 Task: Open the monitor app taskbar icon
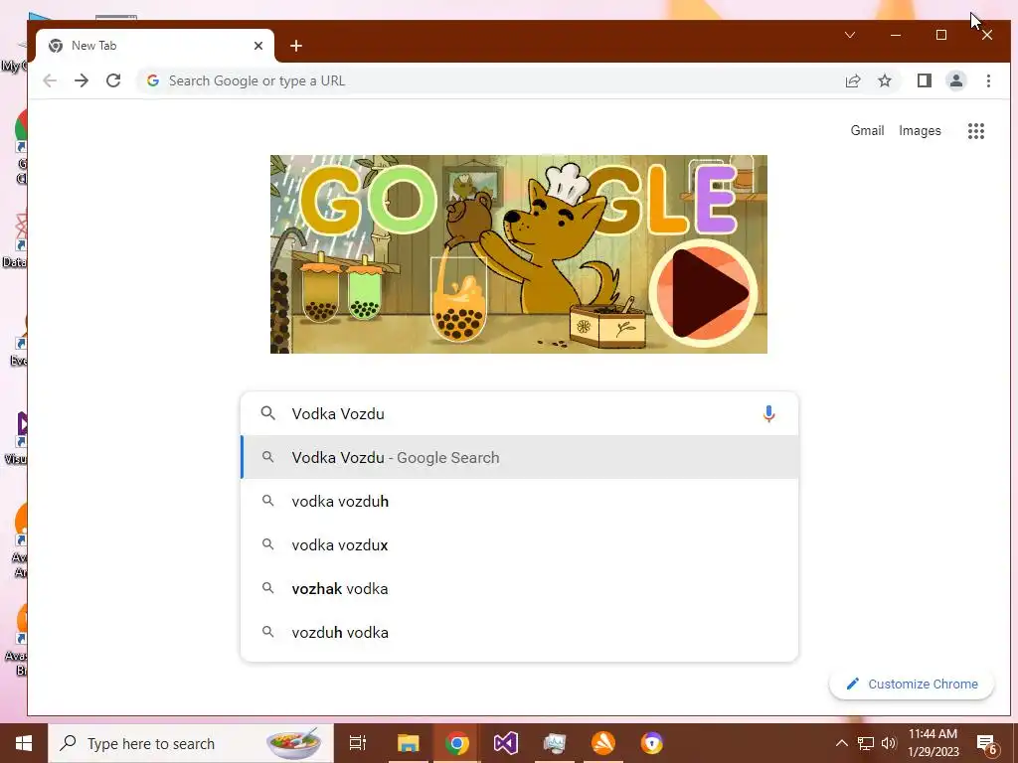[x=555, y=743]
